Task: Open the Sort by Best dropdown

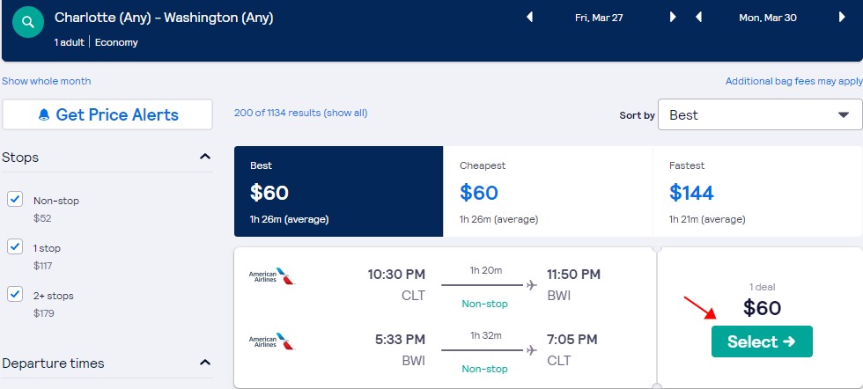Action: click(x=760, y=115)
